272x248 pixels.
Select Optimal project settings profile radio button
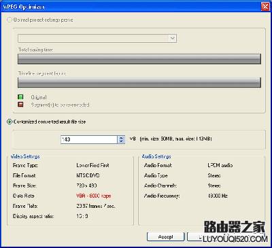(10, 20)
